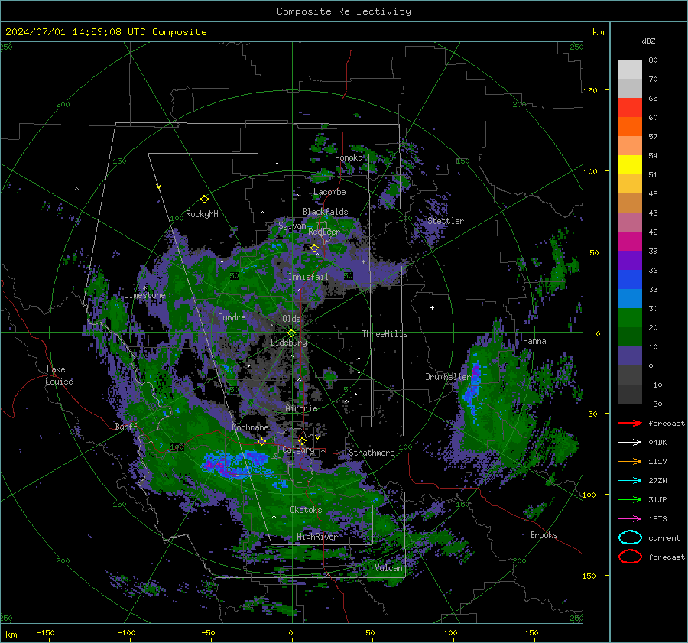Click the -150 tick label on bottom axis

pos(45,632)
